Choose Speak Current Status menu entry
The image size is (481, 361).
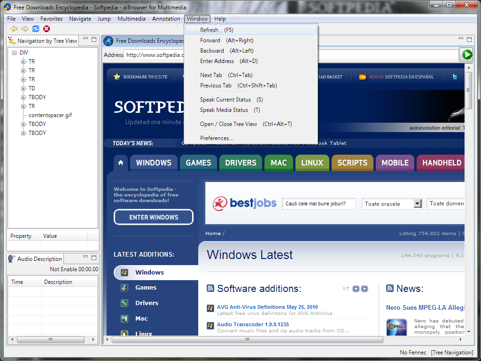(x=251, y=100)
